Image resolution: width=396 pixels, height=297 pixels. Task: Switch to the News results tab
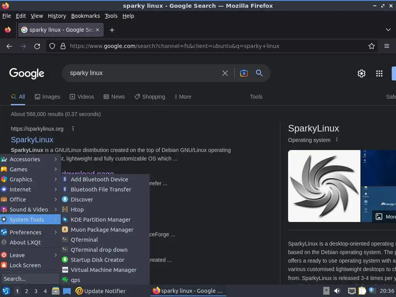(114, 97)
